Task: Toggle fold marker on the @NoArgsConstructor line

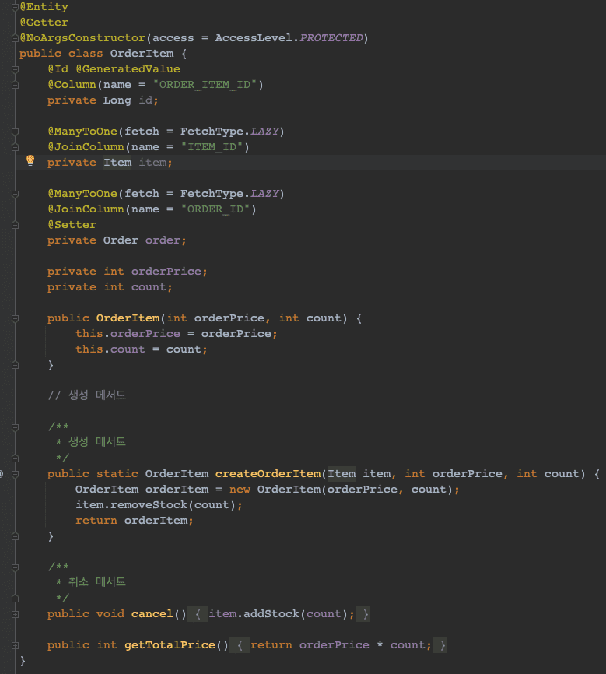Action: (15, 38)
